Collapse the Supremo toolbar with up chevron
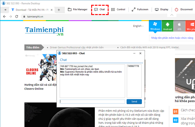 point(172,15)
